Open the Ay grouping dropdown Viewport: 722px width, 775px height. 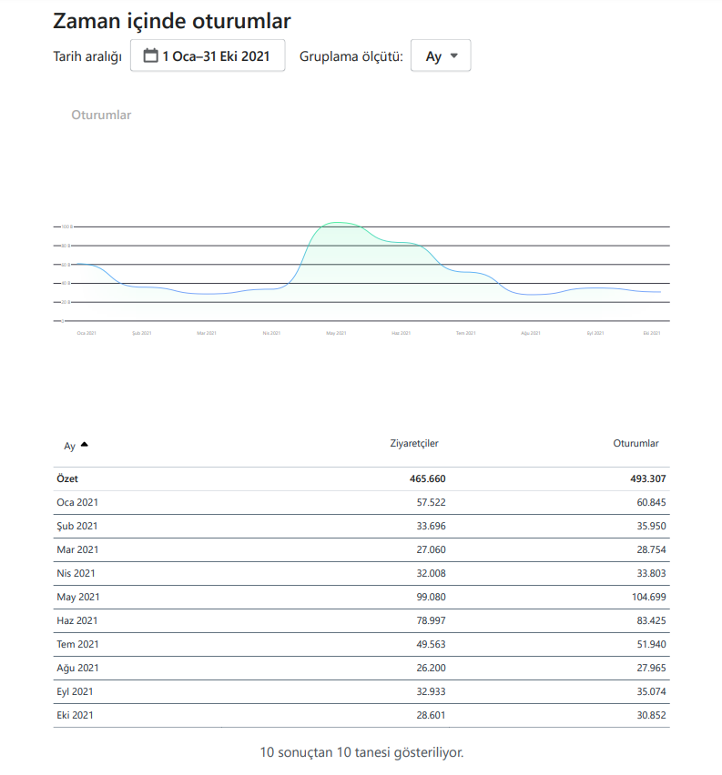point(441,55)
